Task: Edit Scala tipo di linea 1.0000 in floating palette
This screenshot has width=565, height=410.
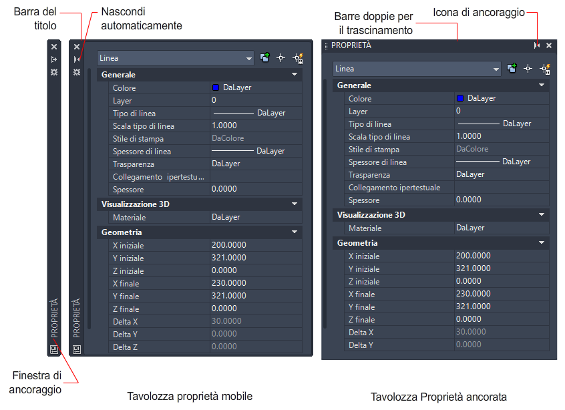Action: (256, 126)
